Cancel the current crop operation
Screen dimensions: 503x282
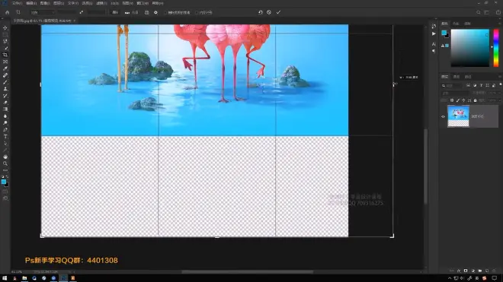pos(269,12)
